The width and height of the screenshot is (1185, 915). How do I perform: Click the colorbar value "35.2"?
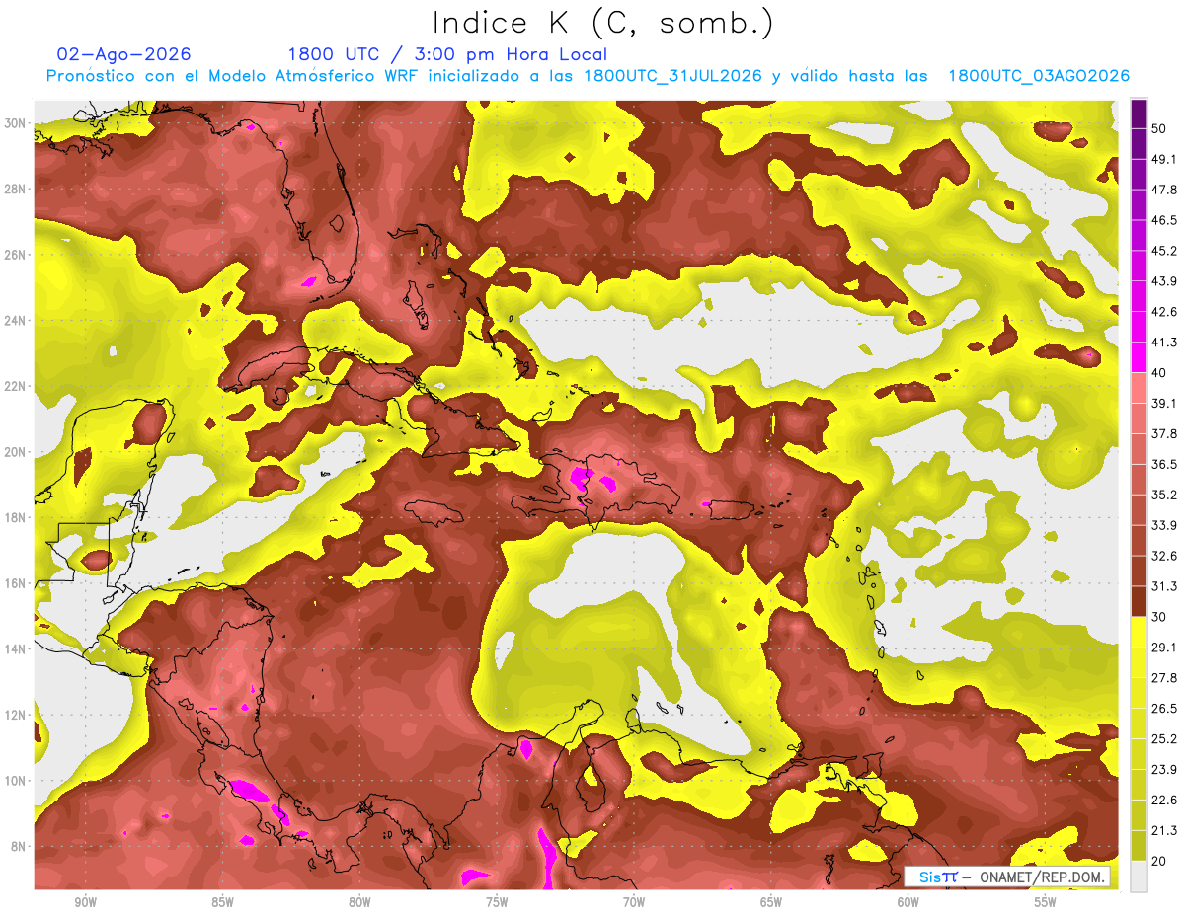(x=1165, y=495)
